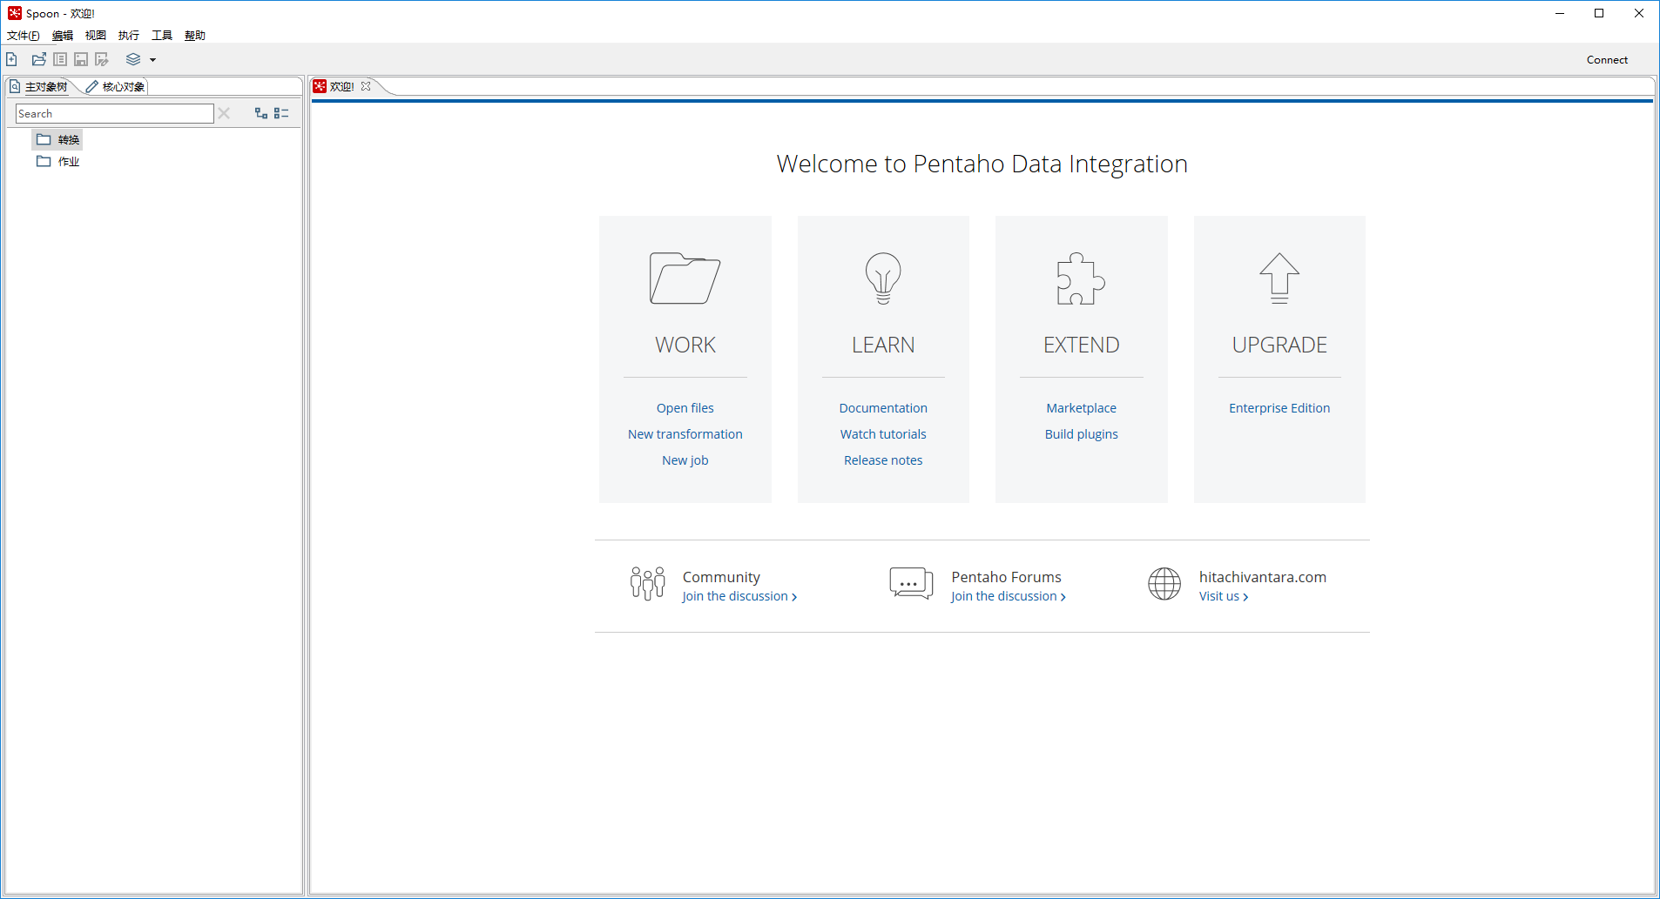
Task: Click the EXTEND heading text
Action: pos(1082,345)
